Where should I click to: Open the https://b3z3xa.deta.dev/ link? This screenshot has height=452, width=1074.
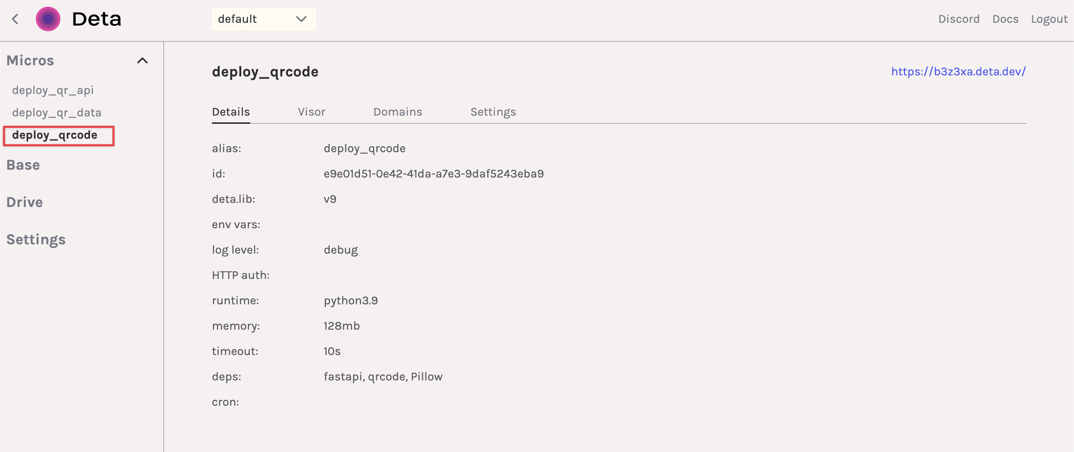point(958,72)
